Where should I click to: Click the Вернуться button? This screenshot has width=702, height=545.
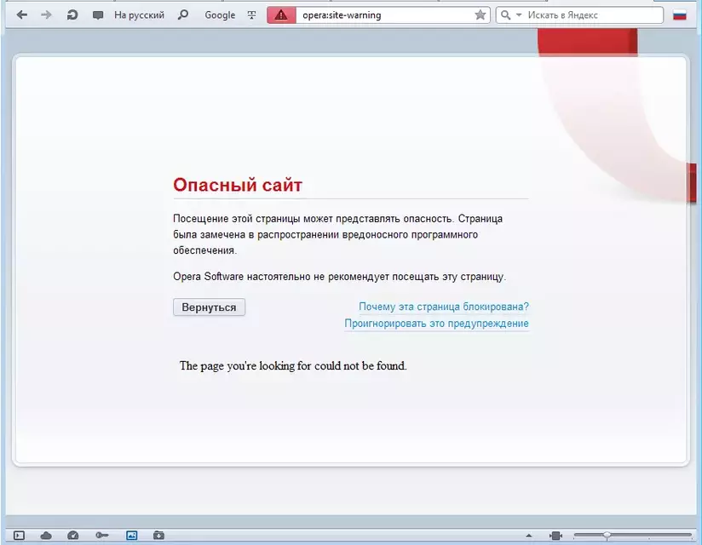[209, 307]
